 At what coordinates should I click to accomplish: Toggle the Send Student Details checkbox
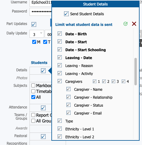(x=66, y=14)
